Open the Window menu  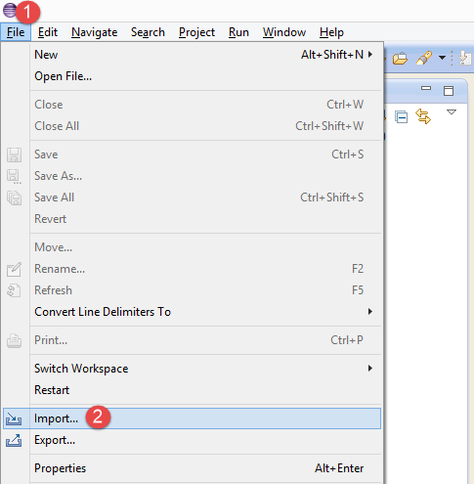pyautogui.click(x=284, y=32)
